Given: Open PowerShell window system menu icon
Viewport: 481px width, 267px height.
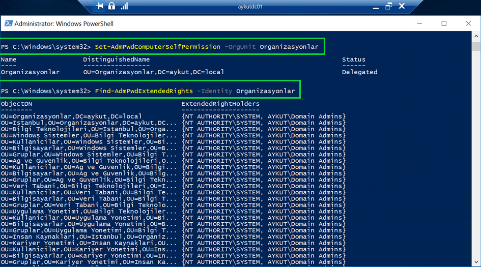Looking at the screenshot, I should (8, 24).
